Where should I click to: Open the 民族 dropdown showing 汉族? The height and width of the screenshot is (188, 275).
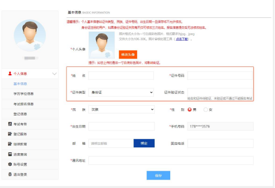122,109
